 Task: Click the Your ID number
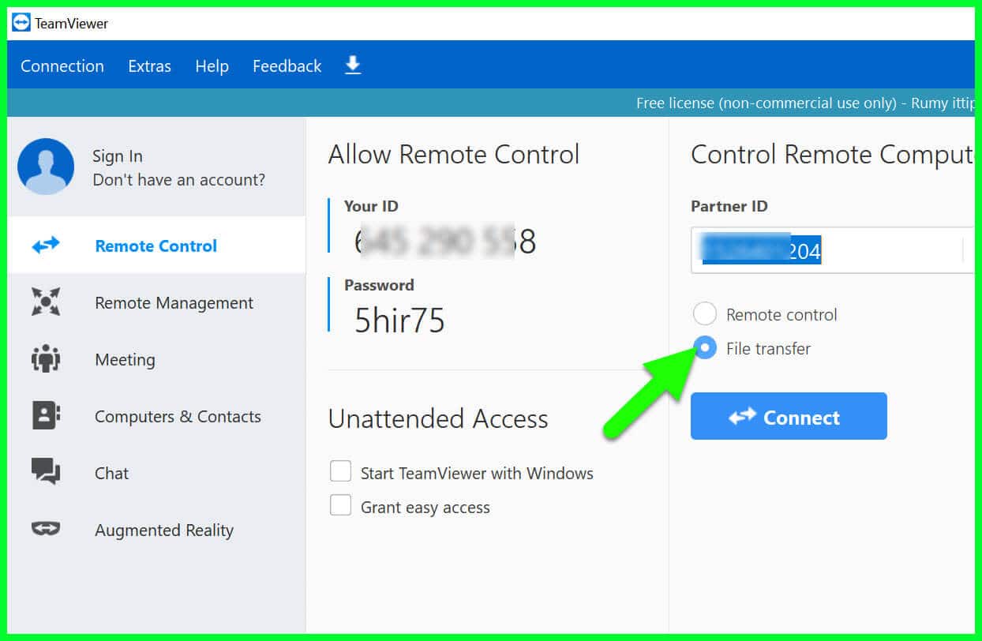445,242
